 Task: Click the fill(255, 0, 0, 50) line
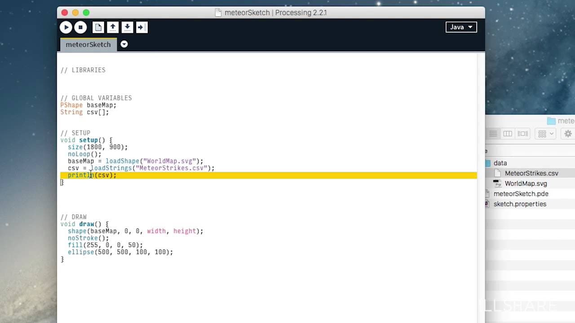click(x=105, y=245)
